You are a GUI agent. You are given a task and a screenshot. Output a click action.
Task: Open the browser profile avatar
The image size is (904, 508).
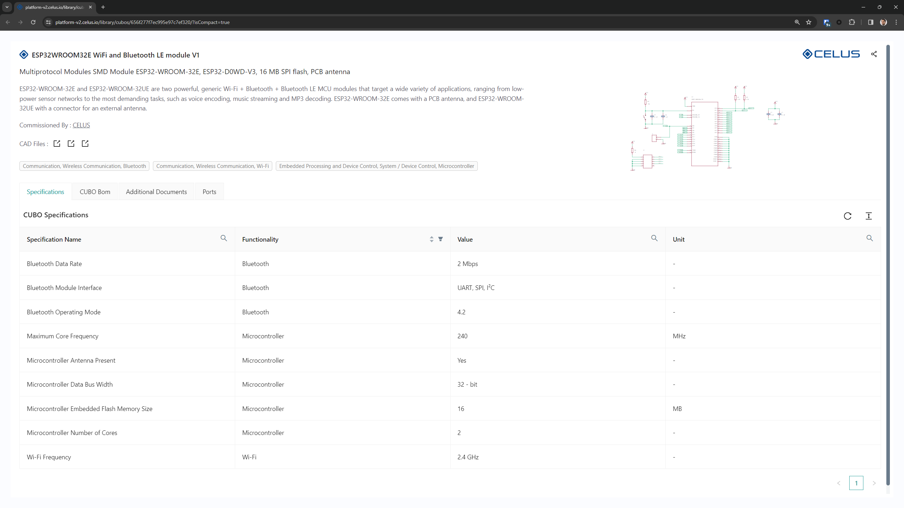tap(884, 22)
